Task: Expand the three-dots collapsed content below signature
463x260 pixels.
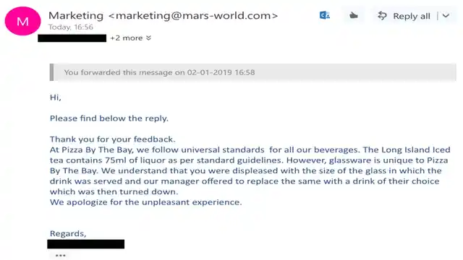Action: [x=61, y=255]
